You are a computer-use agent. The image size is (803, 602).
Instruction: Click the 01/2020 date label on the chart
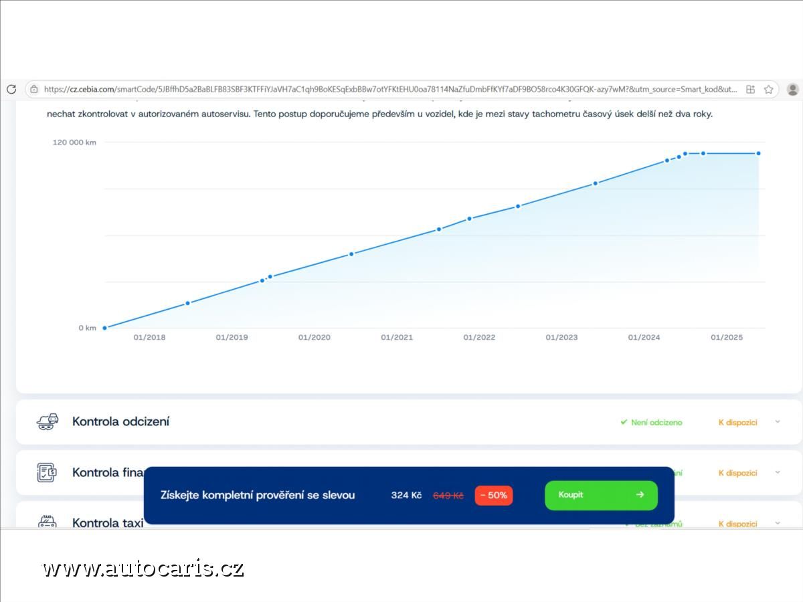(x=314, y=337)
